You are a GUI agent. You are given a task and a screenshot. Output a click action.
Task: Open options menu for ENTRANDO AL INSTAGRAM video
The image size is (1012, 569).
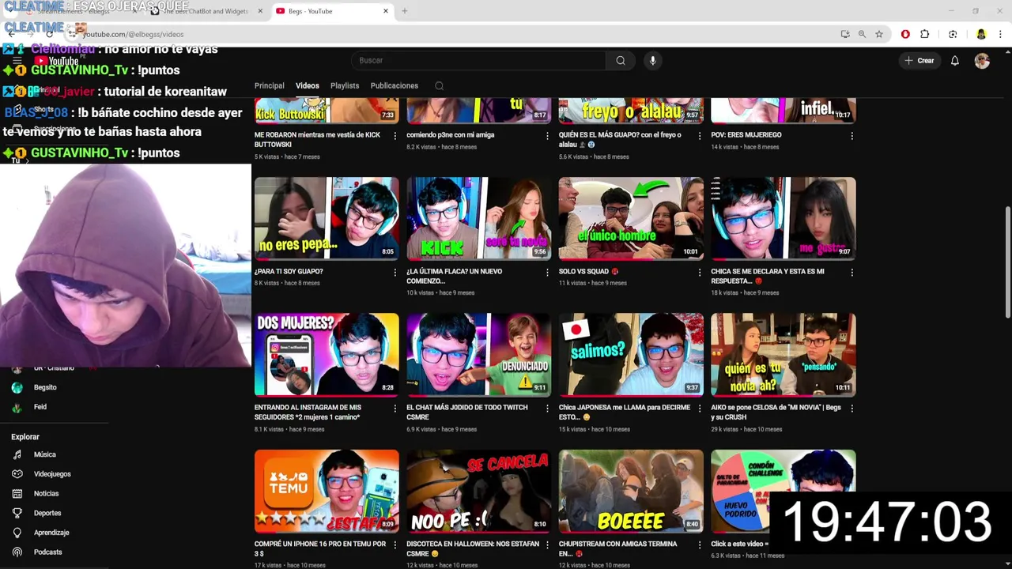point(395,409)
